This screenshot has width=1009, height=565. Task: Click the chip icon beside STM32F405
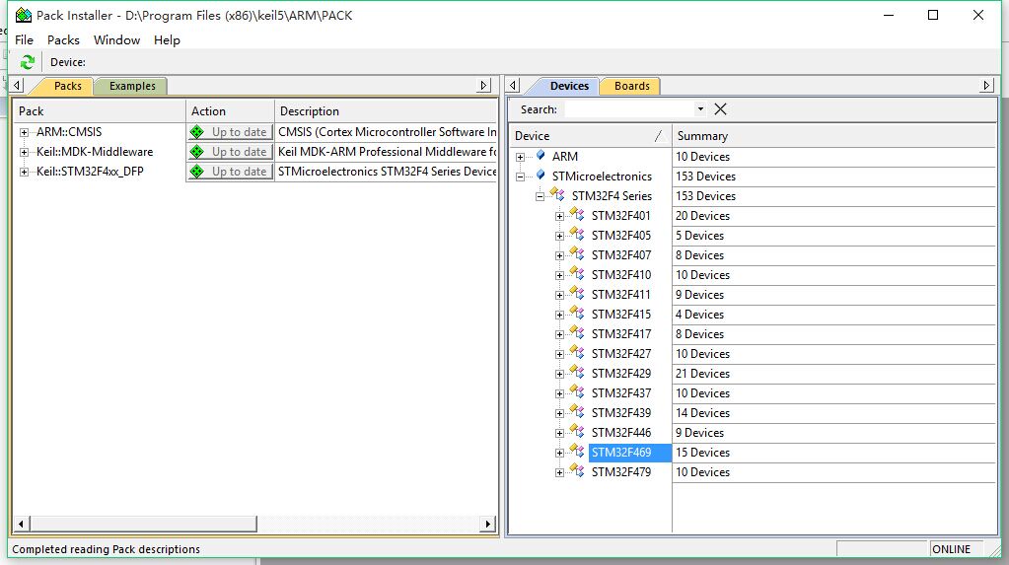pyautogui.click(x=577, y=234)
